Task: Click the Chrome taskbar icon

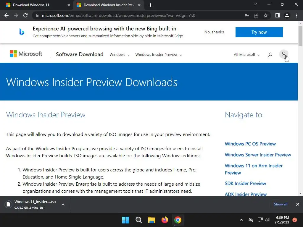Action: click(x=178, y=220)
